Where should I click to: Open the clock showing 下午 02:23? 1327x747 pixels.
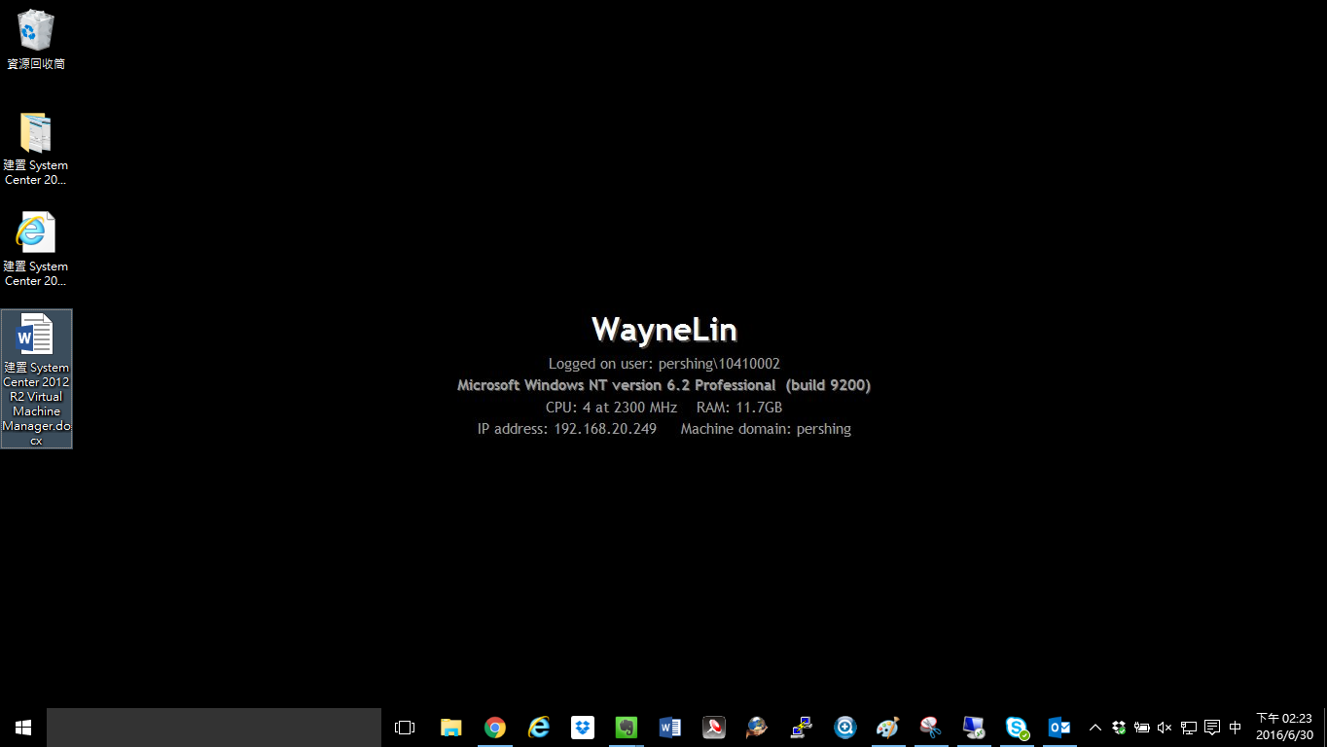click(x=1284, y=728)
